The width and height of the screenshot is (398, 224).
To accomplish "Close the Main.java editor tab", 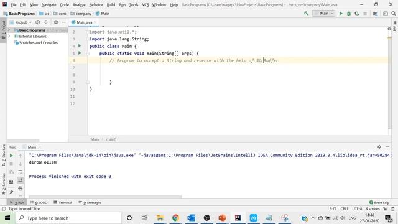I will pos(95,22).
